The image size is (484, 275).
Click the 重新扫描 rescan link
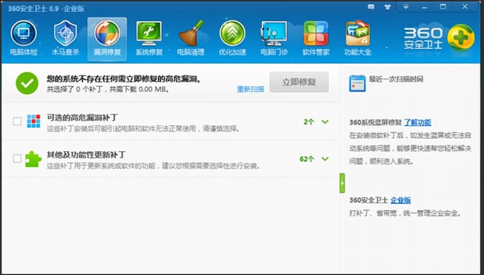tap(250, 90)
